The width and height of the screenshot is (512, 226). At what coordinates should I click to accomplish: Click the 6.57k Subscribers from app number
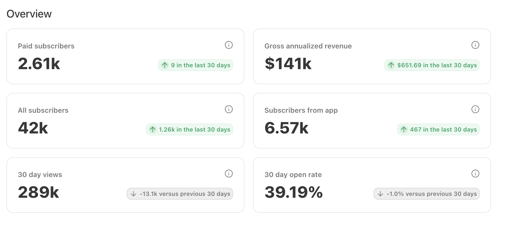point(286,128)
